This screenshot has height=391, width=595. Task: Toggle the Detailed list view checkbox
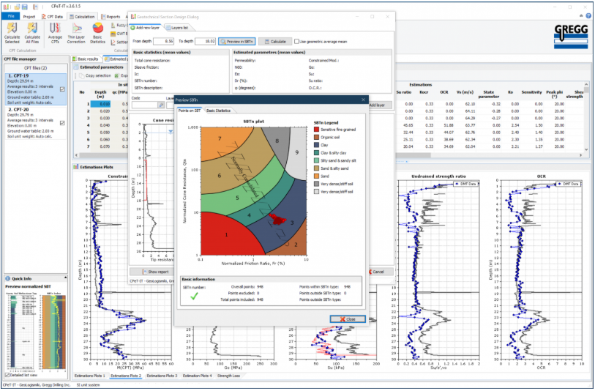(x=7, y=375)
